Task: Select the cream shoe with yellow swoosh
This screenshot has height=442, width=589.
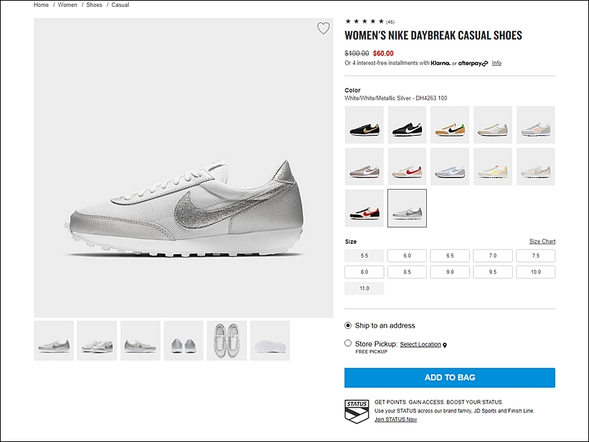Action: [493, 166]
